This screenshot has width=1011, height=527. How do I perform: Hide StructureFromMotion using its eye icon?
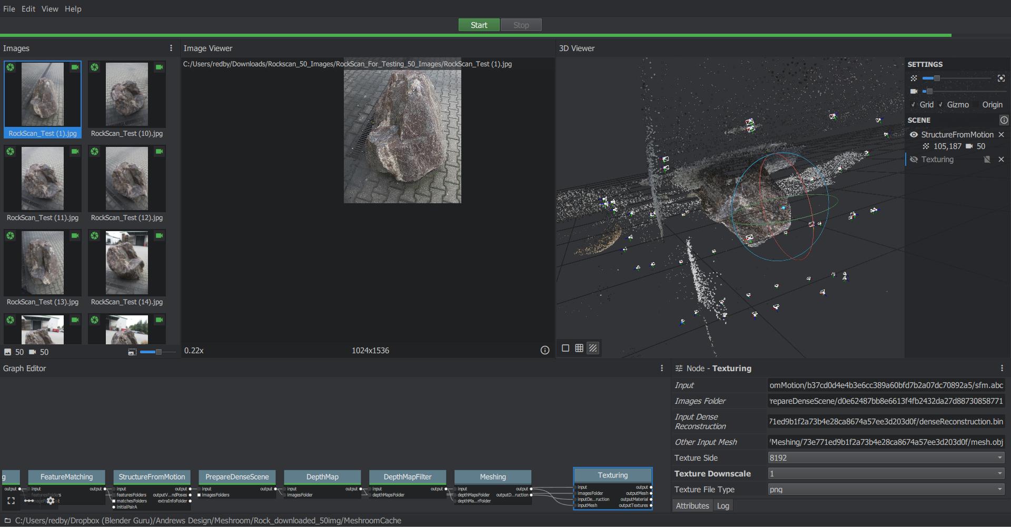click(x=914, y=135)
